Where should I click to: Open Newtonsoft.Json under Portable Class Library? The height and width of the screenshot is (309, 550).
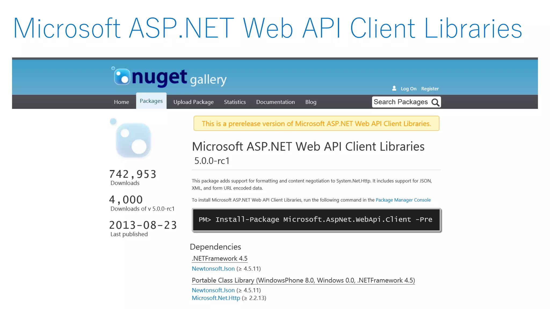click(x=213, y=290)
